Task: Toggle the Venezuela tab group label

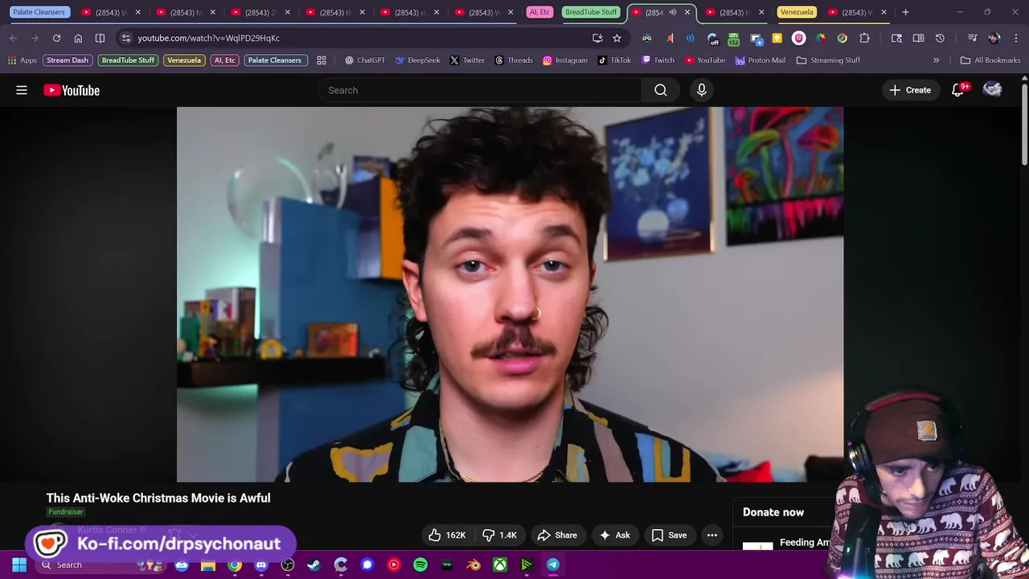Action: (x=797, y=12)
